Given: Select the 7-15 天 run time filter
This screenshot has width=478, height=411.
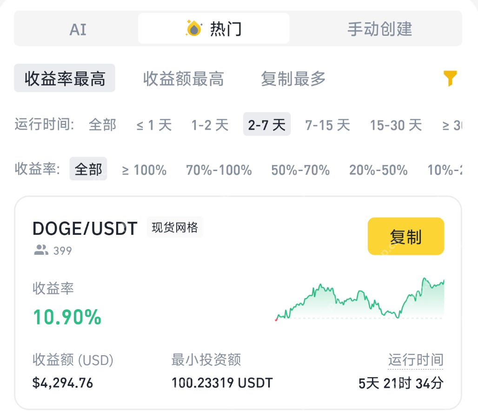Looking at the screenshot, I should tap(327, 124).
